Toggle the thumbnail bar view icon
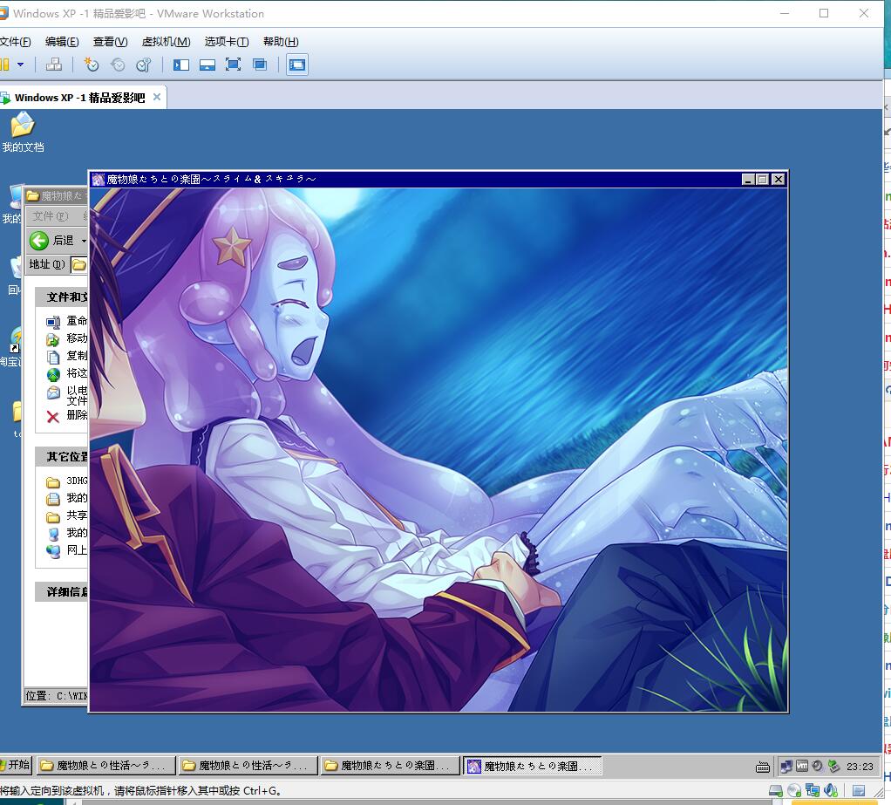The height and width of the screenshot is (805, 891). (207, 65)
